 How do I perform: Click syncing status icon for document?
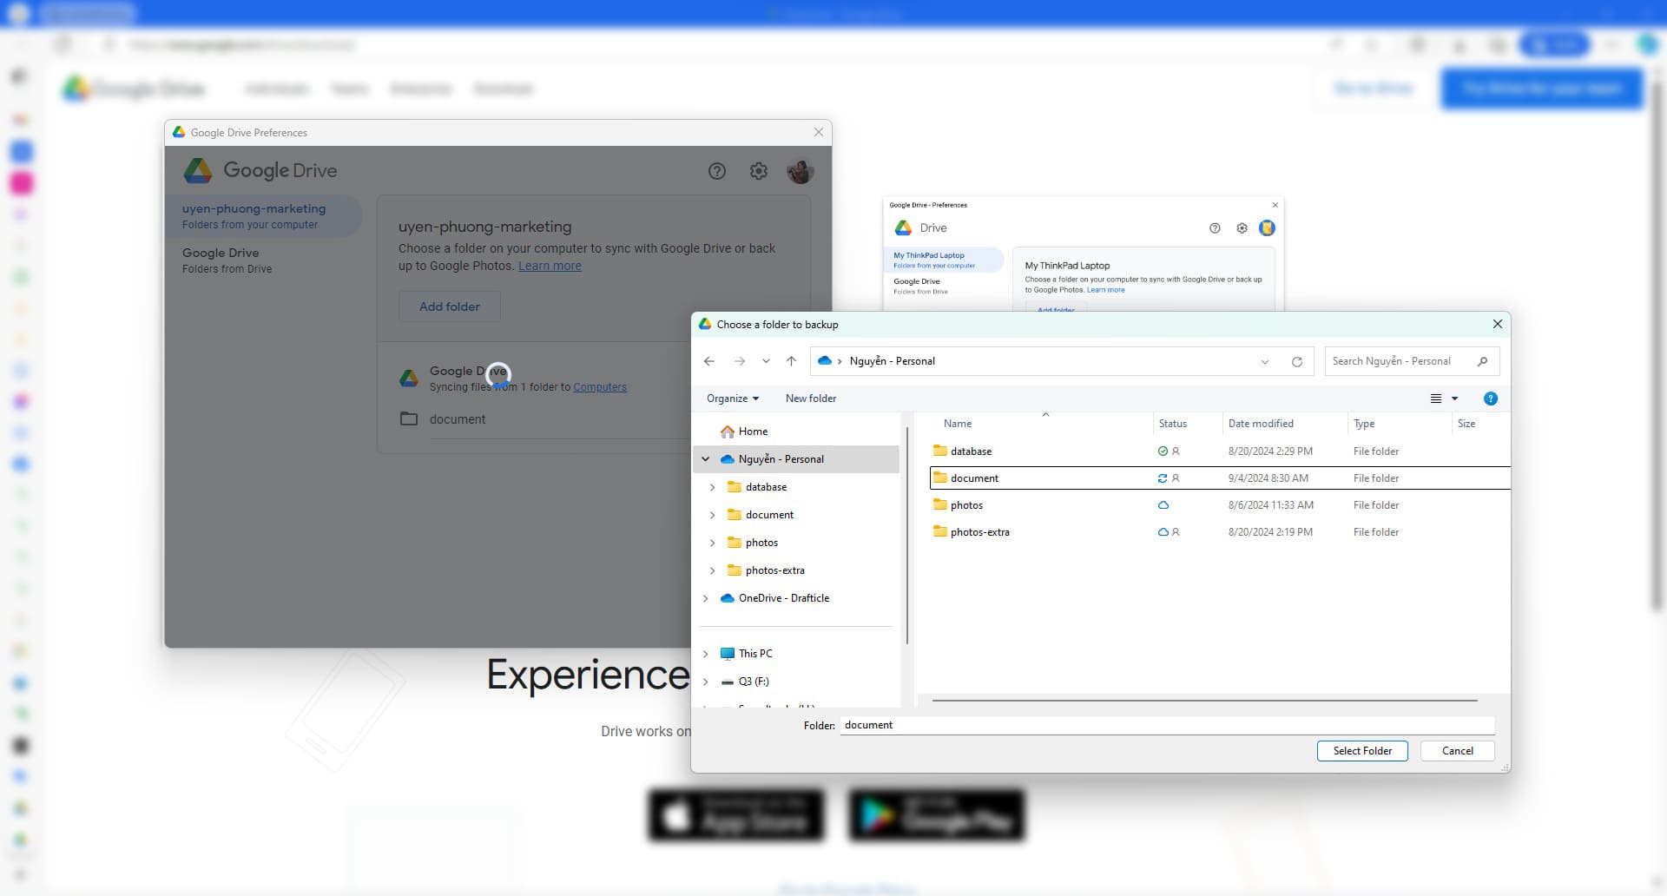tap(1163, 478)
